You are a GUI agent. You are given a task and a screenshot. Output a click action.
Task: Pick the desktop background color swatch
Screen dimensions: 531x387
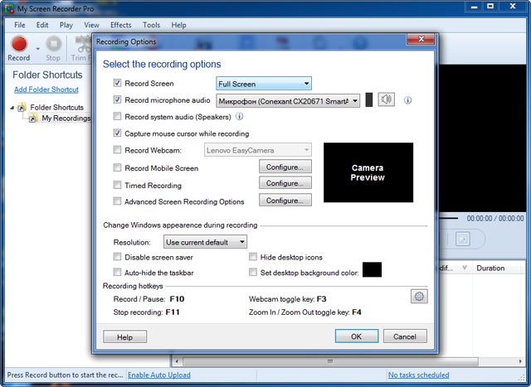tap(372, 270)
